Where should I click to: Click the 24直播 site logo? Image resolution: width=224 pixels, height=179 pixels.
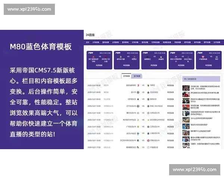pyautogui.click(x=90, y=35)
